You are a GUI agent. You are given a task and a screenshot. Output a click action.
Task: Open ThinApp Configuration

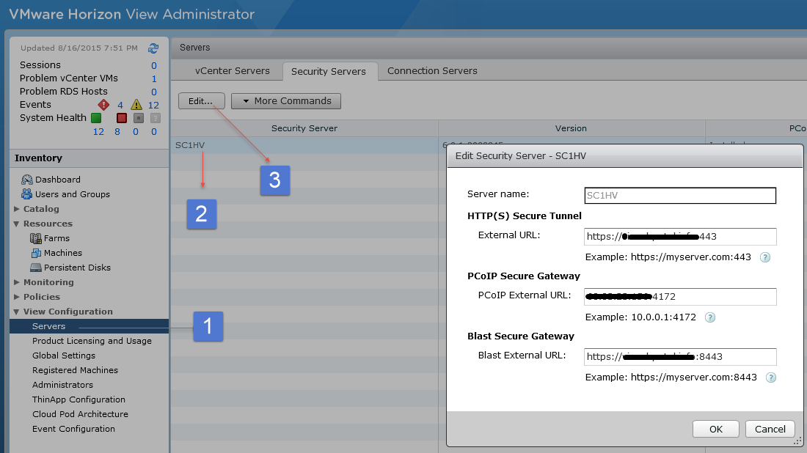tap(78, 399)
